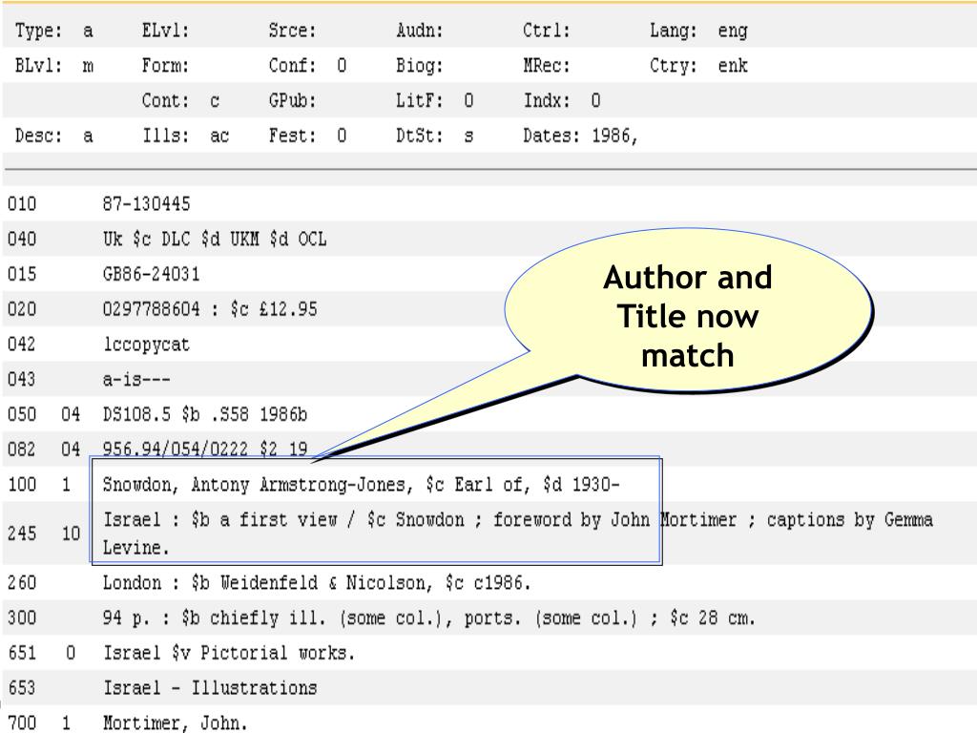Click the Biog fixed field label

click(x=420, y=66)
